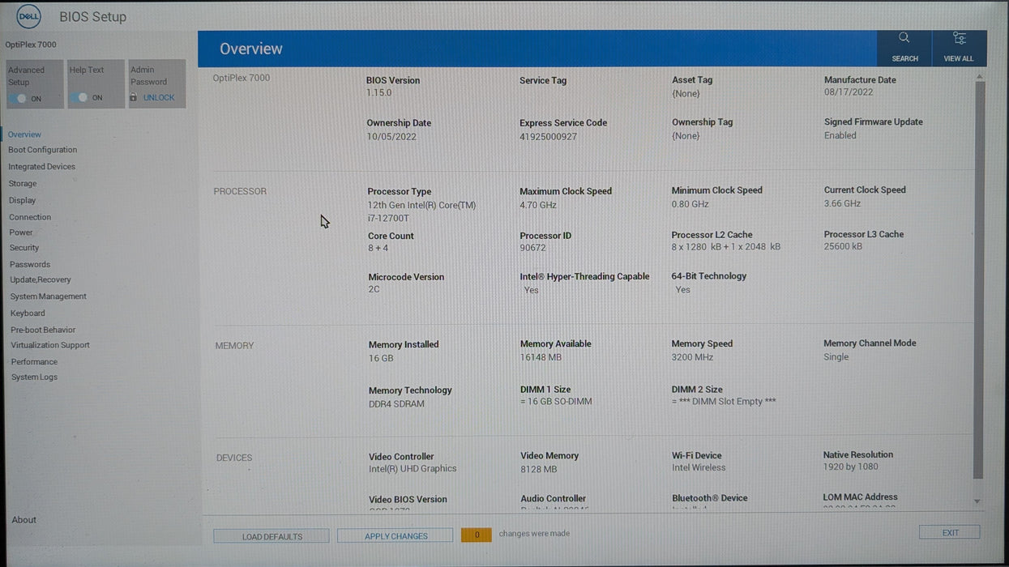Click the Memory Installed 16 GB value
Screen dimensions: 1009x567
click(x=381, y=358)
